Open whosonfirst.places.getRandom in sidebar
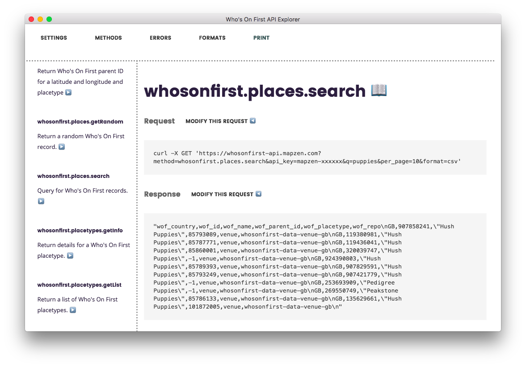 tap(80, 122)
